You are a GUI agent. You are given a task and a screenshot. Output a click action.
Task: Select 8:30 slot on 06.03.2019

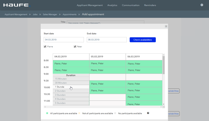click(x=144, y=70)
